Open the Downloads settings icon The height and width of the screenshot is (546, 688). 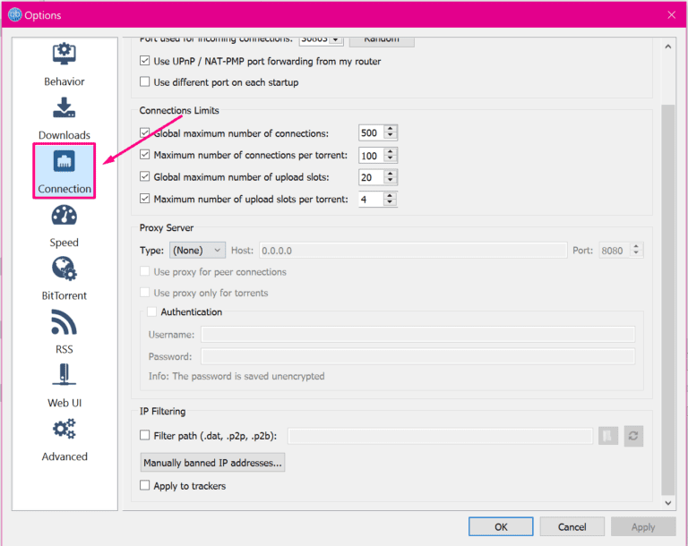[64, 107]
